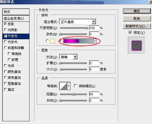Select the 光泽 style label
The image size is (152, 124).
pos(11,66)
